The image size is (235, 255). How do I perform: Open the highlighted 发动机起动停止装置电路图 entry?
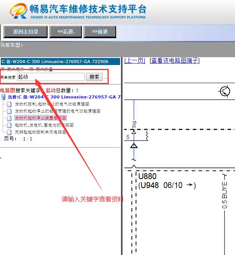41,118
